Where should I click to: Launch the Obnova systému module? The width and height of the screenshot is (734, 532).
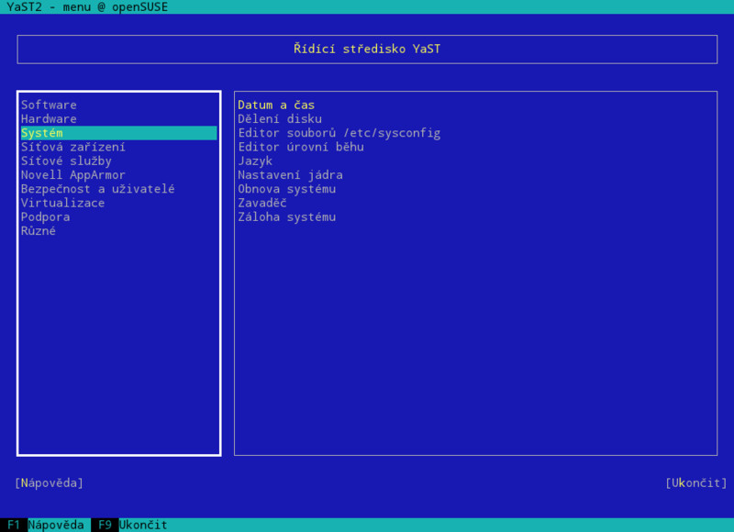pyautogui.click(x=287, y=189)
